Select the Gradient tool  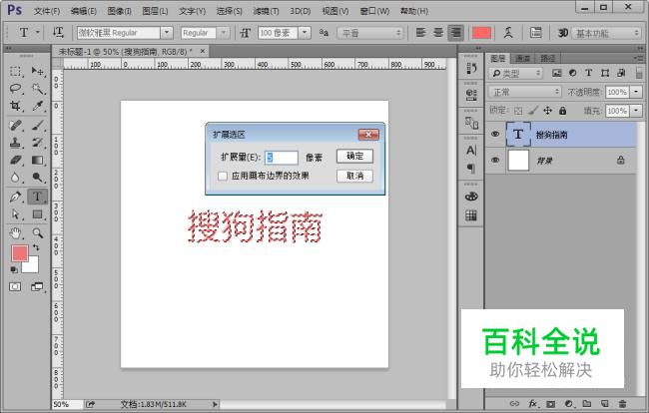[x=37, y=160]
